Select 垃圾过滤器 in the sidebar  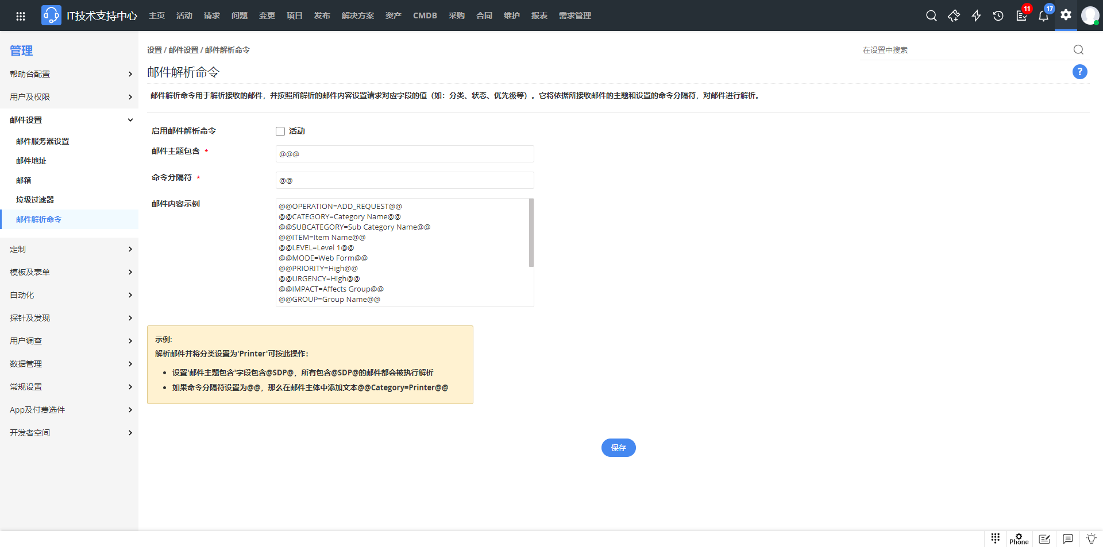tap(35, 200)
